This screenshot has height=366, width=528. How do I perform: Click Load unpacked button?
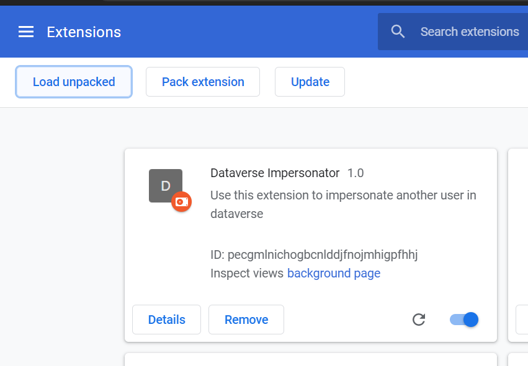pyautogui.click(x=74, y=82)
